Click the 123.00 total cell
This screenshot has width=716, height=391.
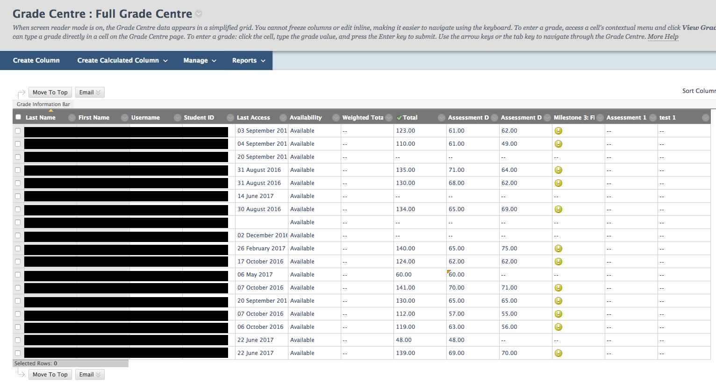tap(420, 131)
